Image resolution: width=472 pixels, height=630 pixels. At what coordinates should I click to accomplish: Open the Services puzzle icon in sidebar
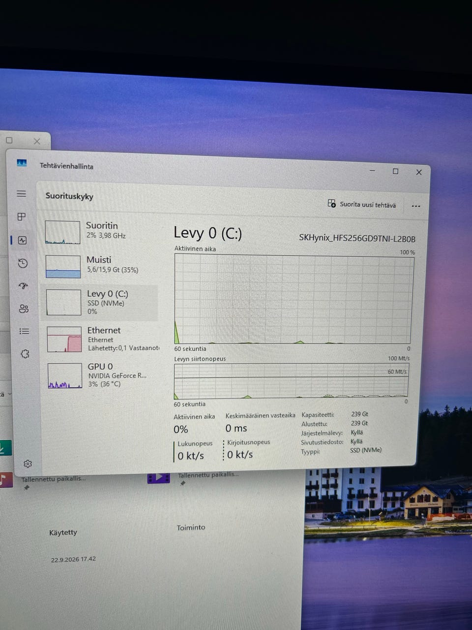pyautogui.click(x=25, y=354)
